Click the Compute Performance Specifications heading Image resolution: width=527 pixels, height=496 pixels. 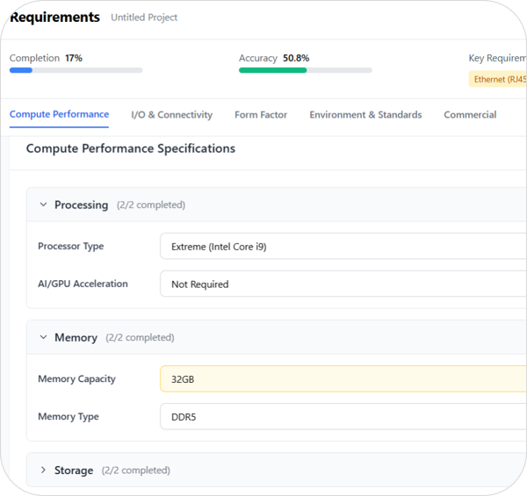click(x=131, y=149)
